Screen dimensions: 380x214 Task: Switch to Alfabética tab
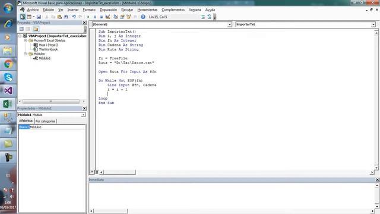(x=26, y=121)
